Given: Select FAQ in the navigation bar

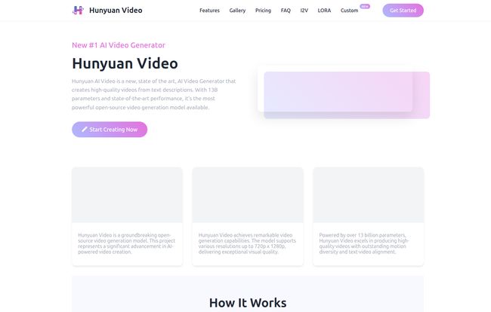Looking at the screenshot, I should pyautogui.click(x=286, y=11).
